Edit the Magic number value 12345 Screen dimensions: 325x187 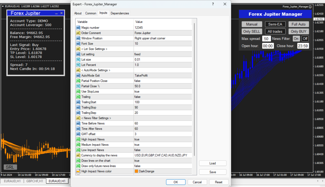point(163,28)
